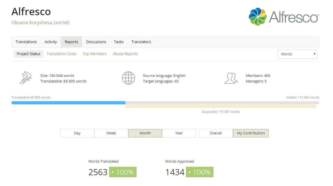Switch to My Contribution statistics

[x=251, y=133]
